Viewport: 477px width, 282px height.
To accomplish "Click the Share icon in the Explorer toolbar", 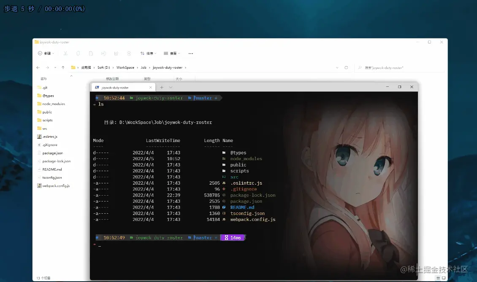I will click(116, 53).
